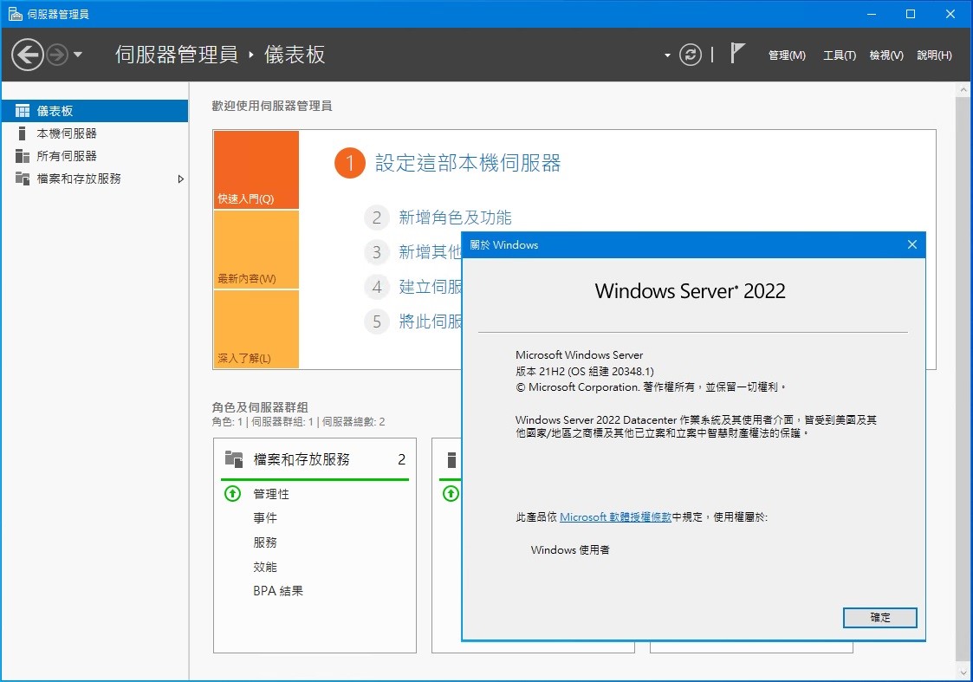Select the 快速入門(Q) tile

pyautogui.click(x=256, y=169)
